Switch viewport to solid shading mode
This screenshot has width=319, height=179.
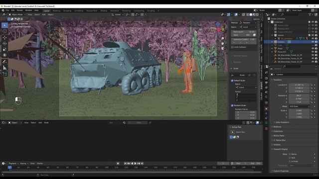(x=251, y=14)
